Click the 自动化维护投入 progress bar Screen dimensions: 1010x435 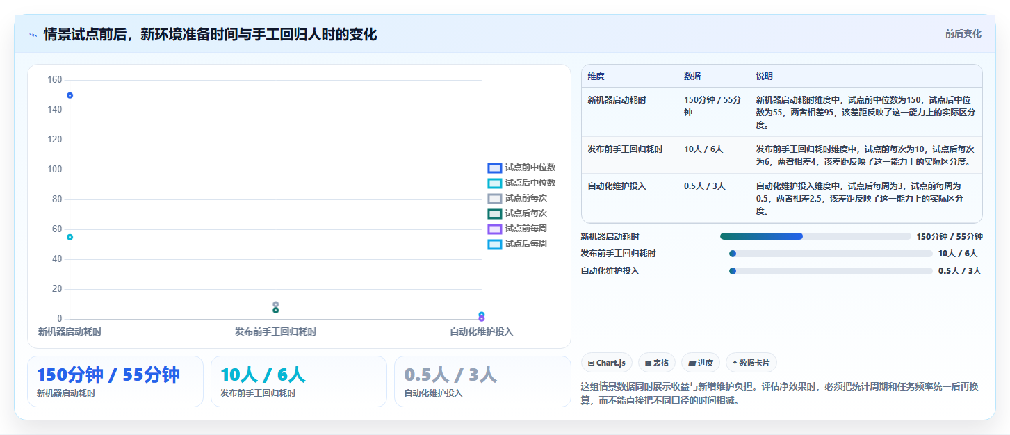coord(831,271)
